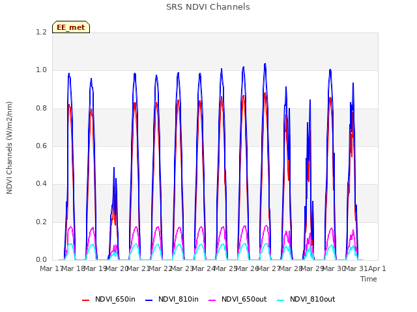Click the highest blue peak on Mar 26
Viewport: 417px width, 312px height.
tap(265, 64)
